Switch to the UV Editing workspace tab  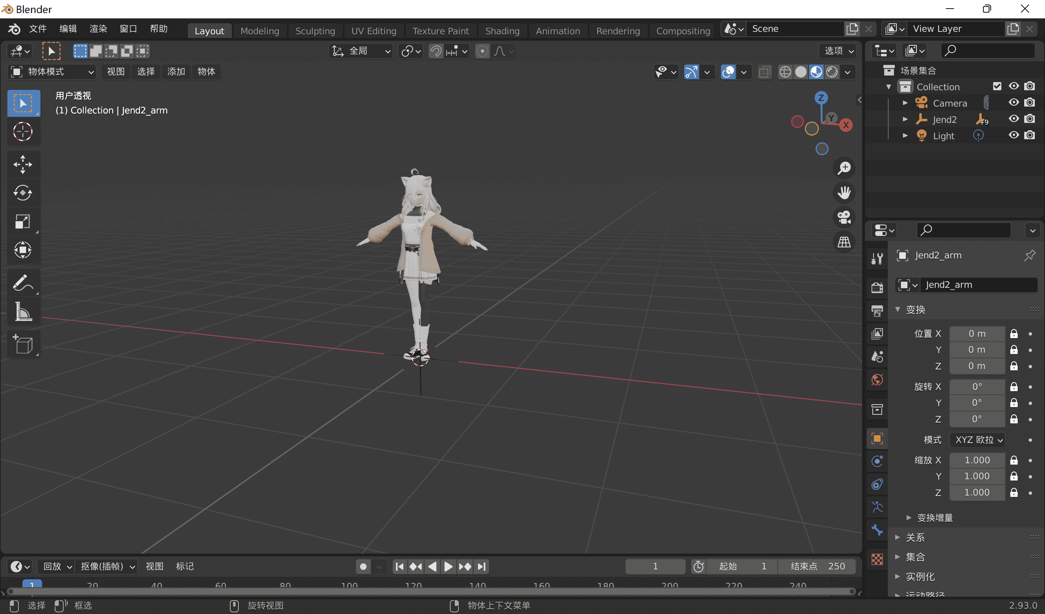(x=374, y=31)
